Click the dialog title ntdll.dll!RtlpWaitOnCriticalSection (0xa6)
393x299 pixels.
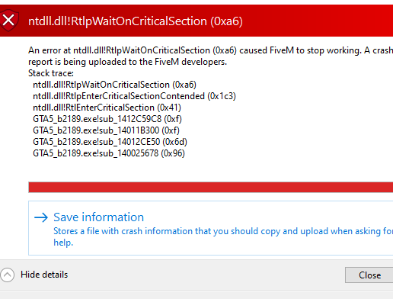coord(136,21)
